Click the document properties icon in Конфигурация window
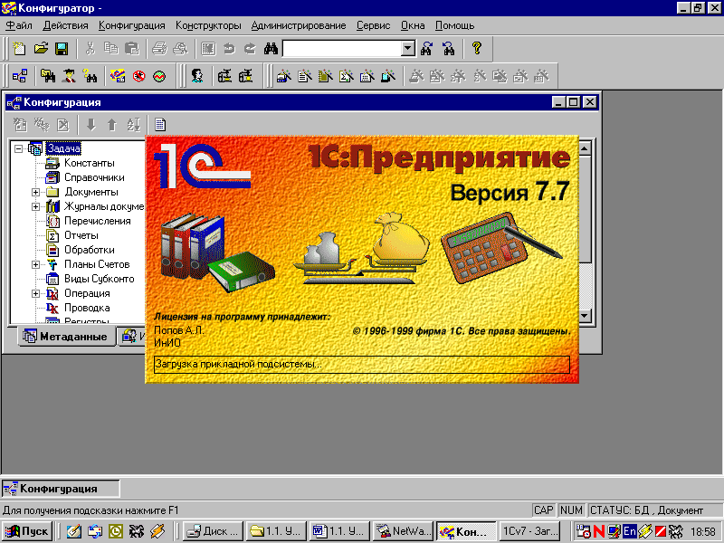 pyautogui.click(x=160, y=125)
